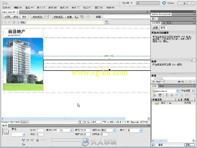Click get files down arrow icon
Screen dimensions: 197x148
click(167, 95)
